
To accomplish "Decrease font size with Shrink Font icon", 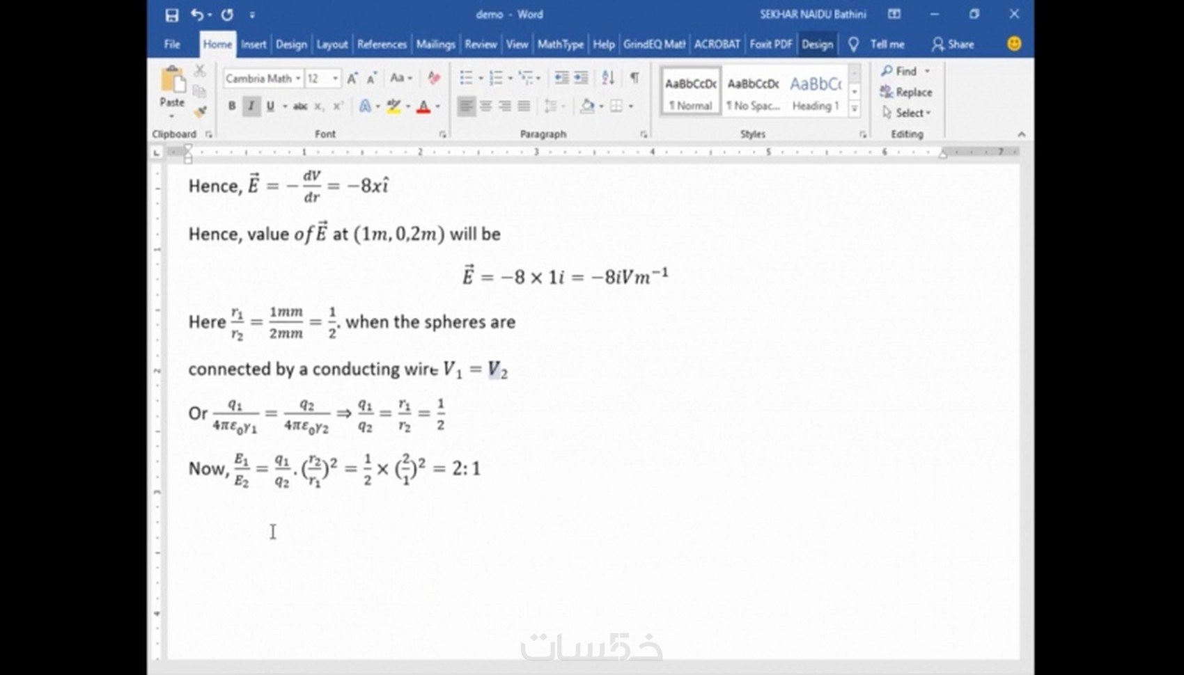I will click(x=372, y=78).
